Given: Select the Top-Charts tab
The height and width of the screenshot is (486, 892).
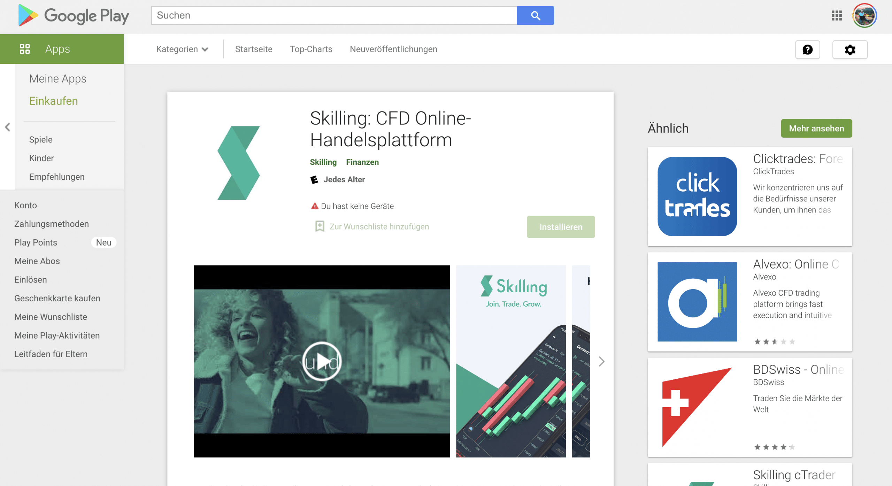Looking at the screenshot, I should [x=310, y=49].
